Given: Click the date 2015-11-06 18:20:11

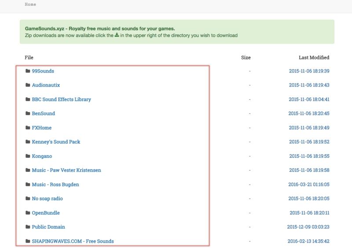Looking at the screenshot, I should [x=309, y=213].
